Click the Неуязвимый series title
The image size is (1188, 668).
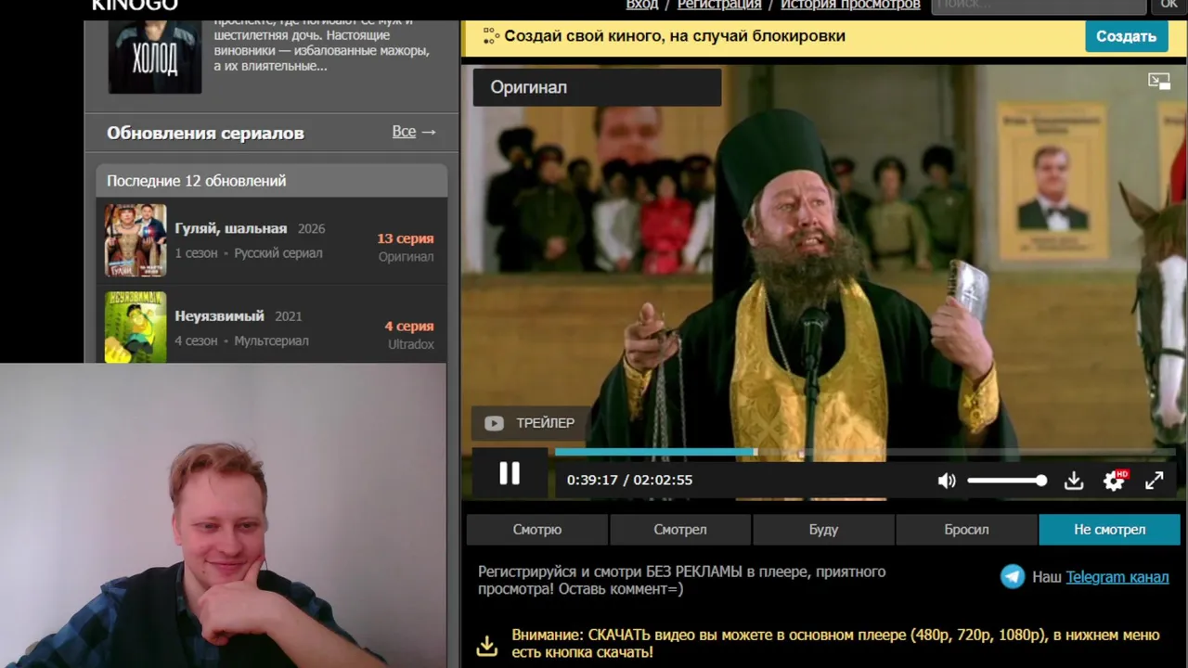click(x=220, y=315)
